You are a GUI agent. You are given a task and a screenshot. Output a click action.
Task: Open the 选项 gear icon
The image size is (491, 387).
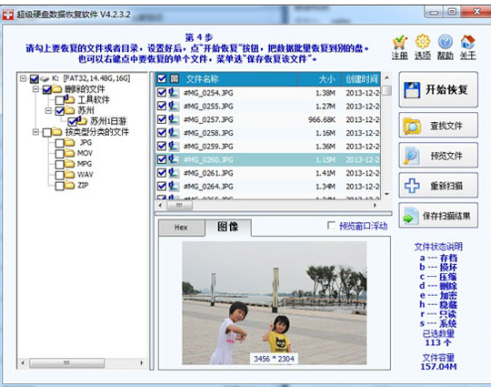[423, 42]
